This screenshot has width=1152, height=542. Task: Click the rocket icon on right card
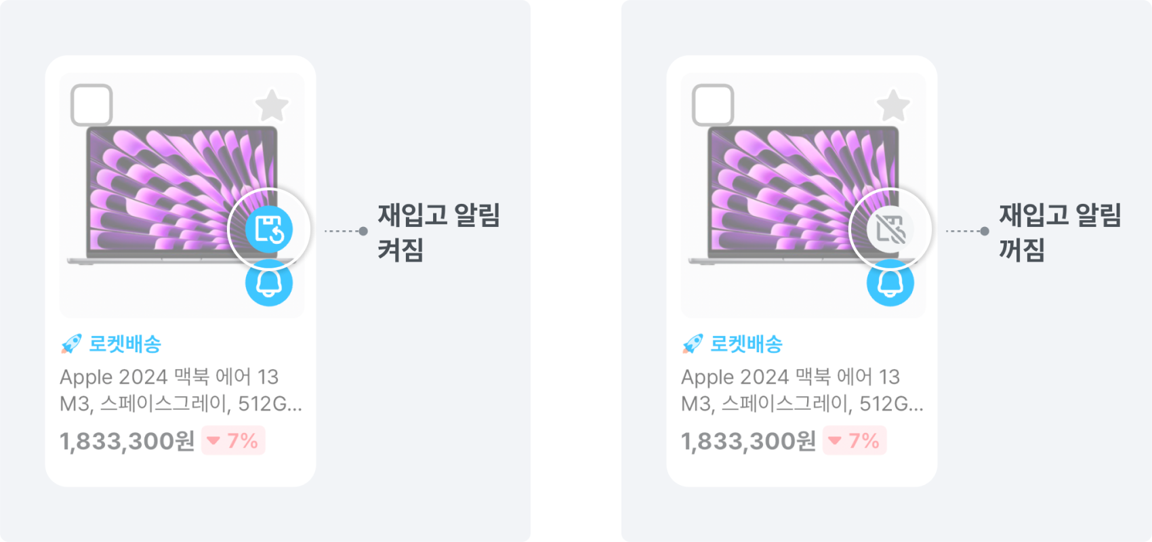pyautogui.click(x=693, y=344)
